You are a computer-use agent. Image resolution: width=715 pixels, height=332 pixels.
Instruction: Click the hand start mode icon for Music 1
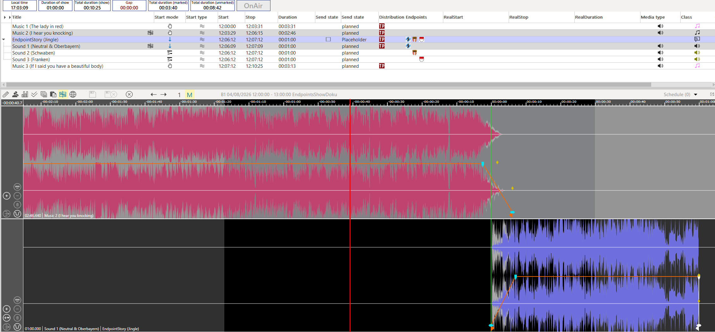click(170, 26)
